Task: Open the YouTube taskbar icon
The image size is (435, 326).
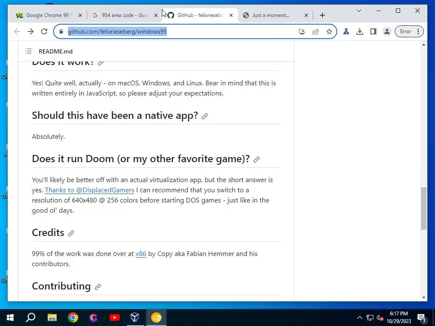Action: click(x=115, y=318)
